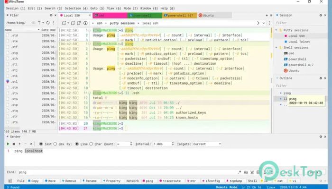This screenshot has width=332, height=189.
Task: Clear the sender with x icon
Action: click(x=31, y=144)
